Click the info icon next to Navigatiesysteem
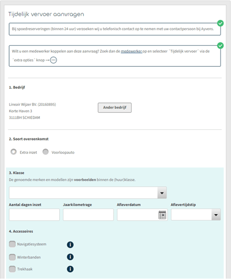This screenshot has height=279, width=231. point(70,244)
